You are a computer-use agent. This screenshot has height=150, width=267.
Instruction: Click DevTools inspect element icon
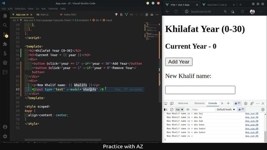coord(166,103)
